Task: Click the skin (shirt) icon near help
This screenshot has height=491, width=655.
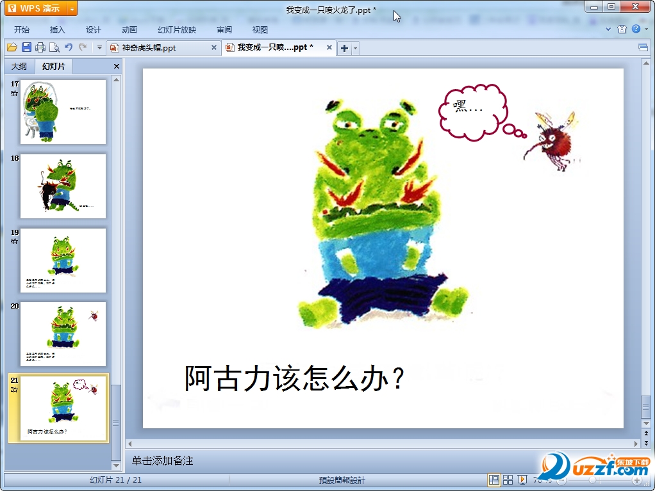Action: point(622,29)
